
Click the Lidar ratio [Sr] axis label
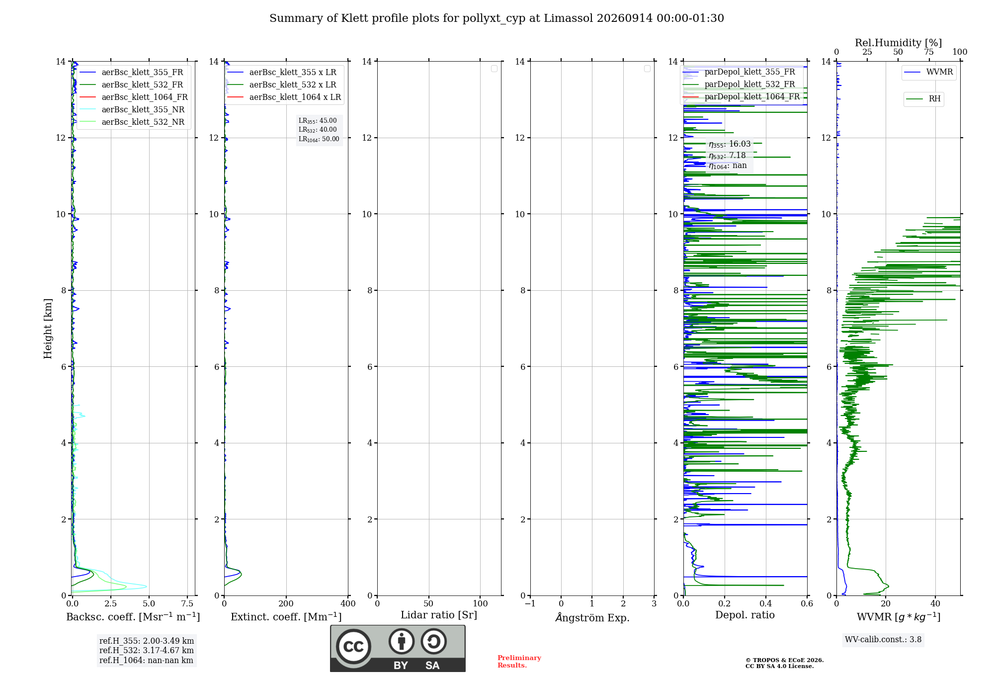[439, 615]
